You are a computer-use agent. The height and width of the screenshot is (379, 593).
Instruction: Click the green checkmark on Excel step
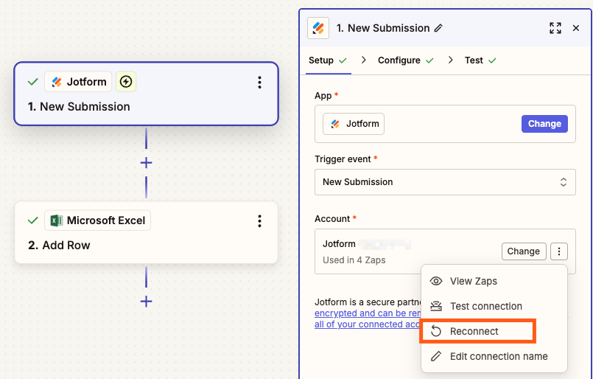coord(33,220)
